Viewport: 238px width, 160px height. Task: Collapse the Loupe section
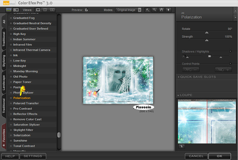[x=178, y=95]
